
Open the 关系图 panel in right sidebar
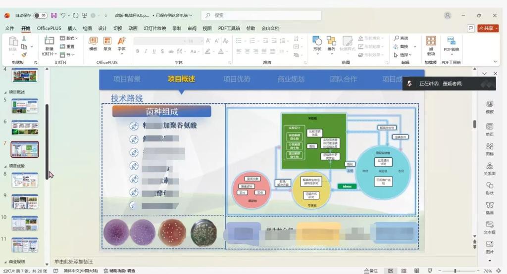(489, 169)
